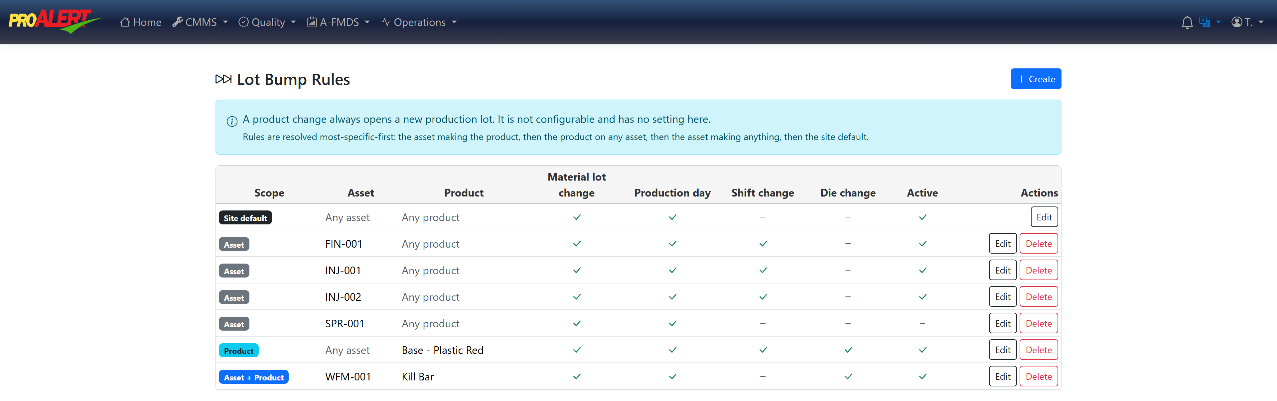This screenshot has height=401, width=1277.
Task: Click the Site default scope badge
Action: click(x=245, y=218)
